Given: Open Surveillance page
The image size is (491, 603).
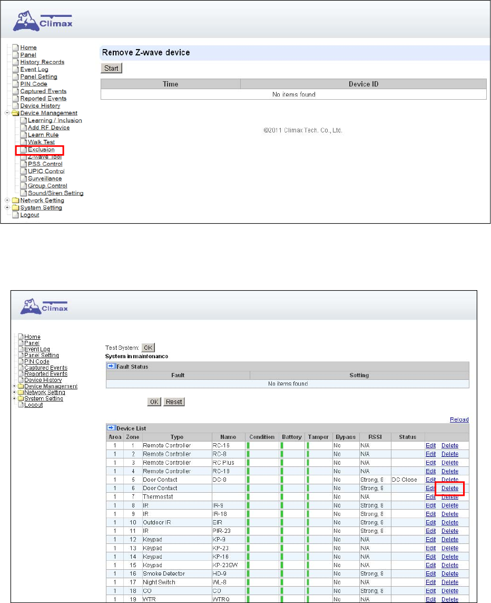Looking at the screenshot, I should click(x=45, y=179).
